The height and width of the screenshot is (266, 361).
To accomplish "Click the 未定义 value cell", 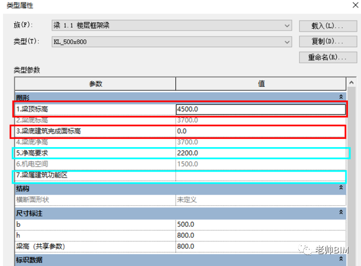I will [x=261, y=200].
